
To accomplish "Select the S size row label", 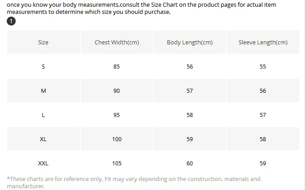I will pos(44,66).
